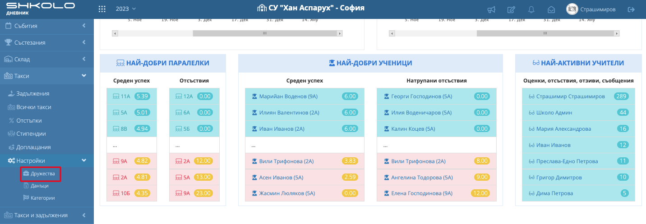Image resolution: width=646 pixels, height=224 pixels.
Task: Open student Ангелина Тодорова (5А)
Action: click(422, 177)
